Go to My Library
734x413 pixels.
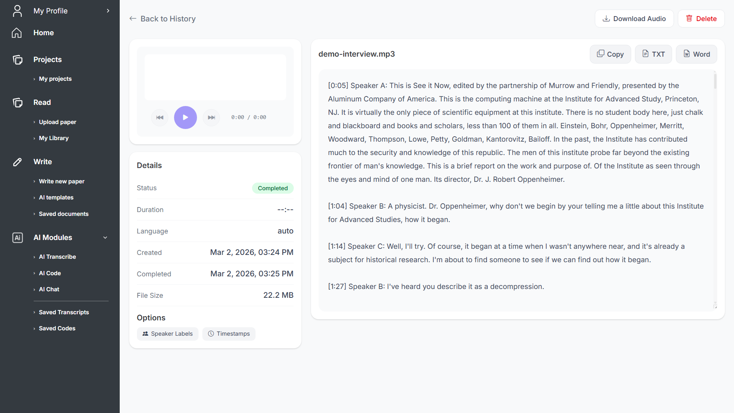pos(54,138)
